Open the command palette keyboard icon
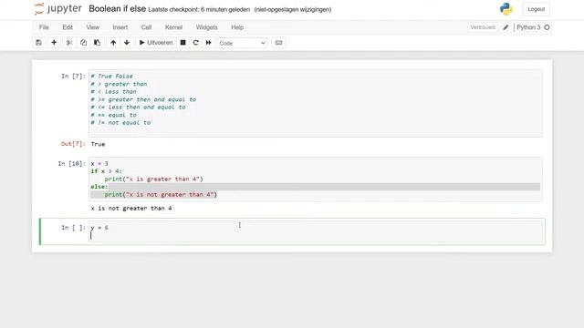 [278, 43]
